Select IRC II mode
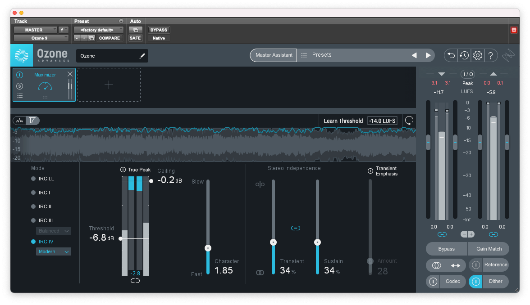Screen dimensions: 530x305 (x=41, y=206)
